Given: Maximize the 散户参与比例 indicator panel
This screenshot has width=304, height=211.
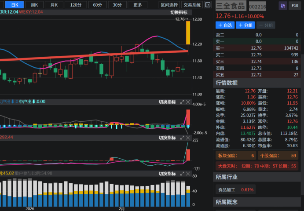Looking at the screenshot, I should 182,174.
